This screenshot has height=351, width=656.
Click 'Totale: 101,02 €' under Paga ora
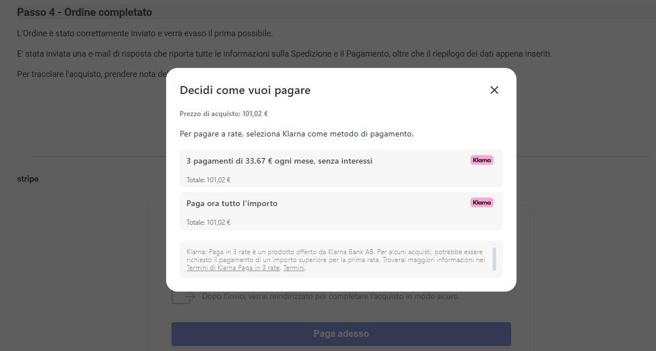(208, 222)
